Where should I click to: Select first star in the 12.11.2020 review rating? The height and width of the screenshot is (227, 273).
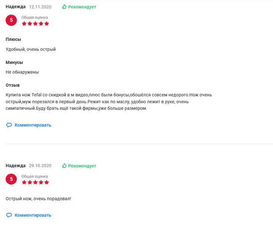coord(24,24)
